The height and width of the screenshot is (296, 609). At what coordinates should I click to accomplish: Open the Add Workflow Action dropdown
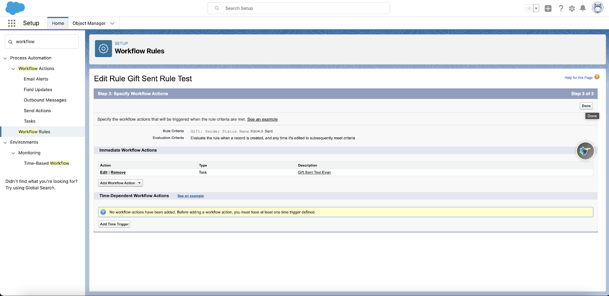121,183
